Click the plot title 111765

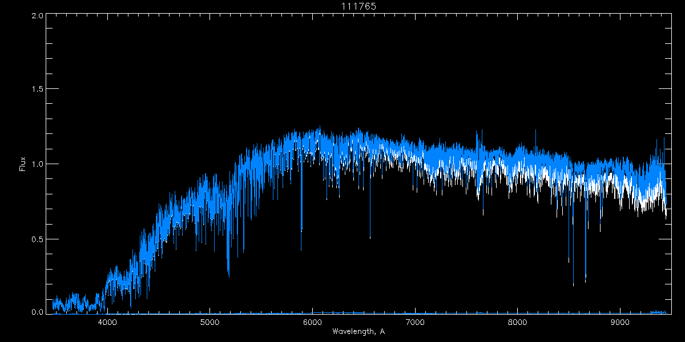358,6
